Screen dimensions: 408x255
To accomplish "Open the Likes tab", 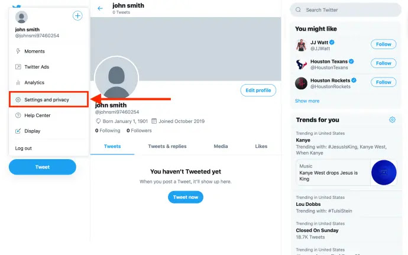I will click(x=261, y=146).
